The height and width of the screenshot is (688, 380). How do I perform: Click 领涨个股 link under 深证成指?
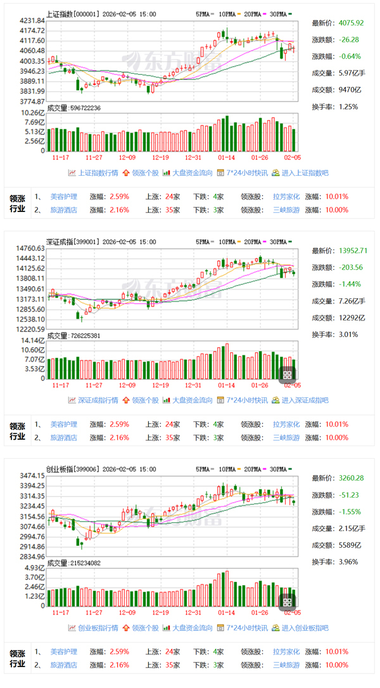click(145, 400)
